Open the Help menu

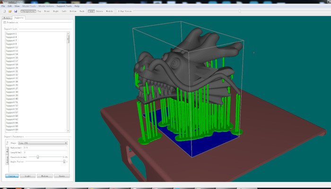coord(77,6)
